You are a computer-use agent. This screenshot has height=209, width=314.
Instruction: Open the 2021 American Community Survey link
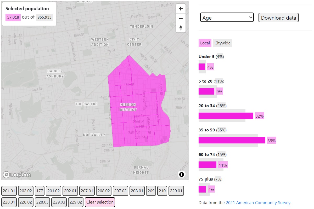[x=258, y=202]
